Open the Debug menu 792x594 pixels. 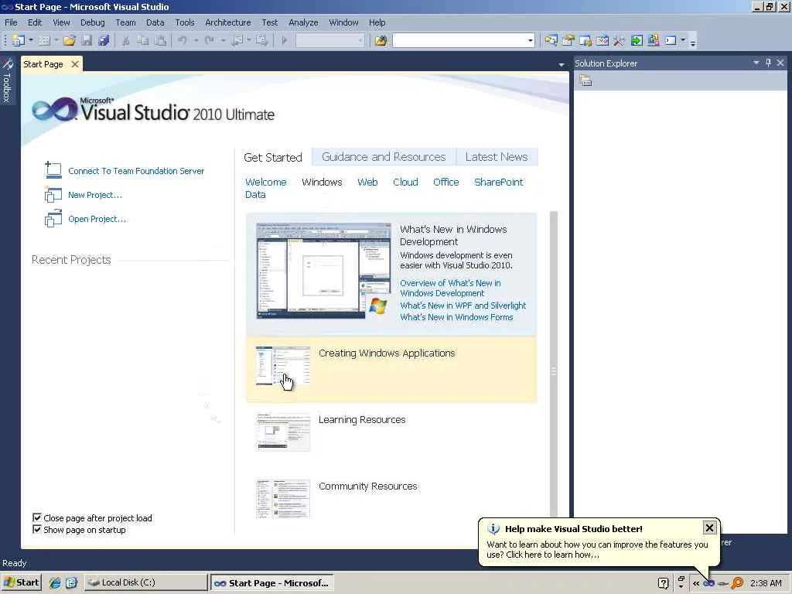(x=93, y=22)
